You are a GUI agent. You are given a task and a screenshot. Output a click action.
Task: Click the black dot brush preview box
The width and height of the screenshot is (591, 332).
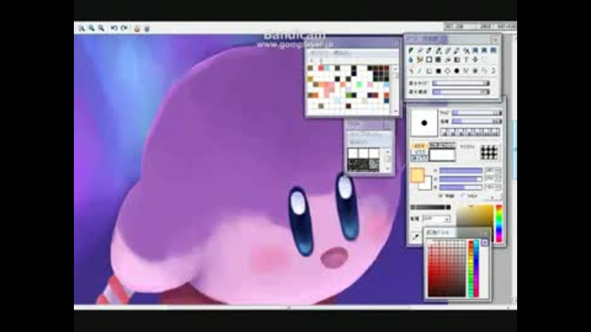(x=424, y=123)
